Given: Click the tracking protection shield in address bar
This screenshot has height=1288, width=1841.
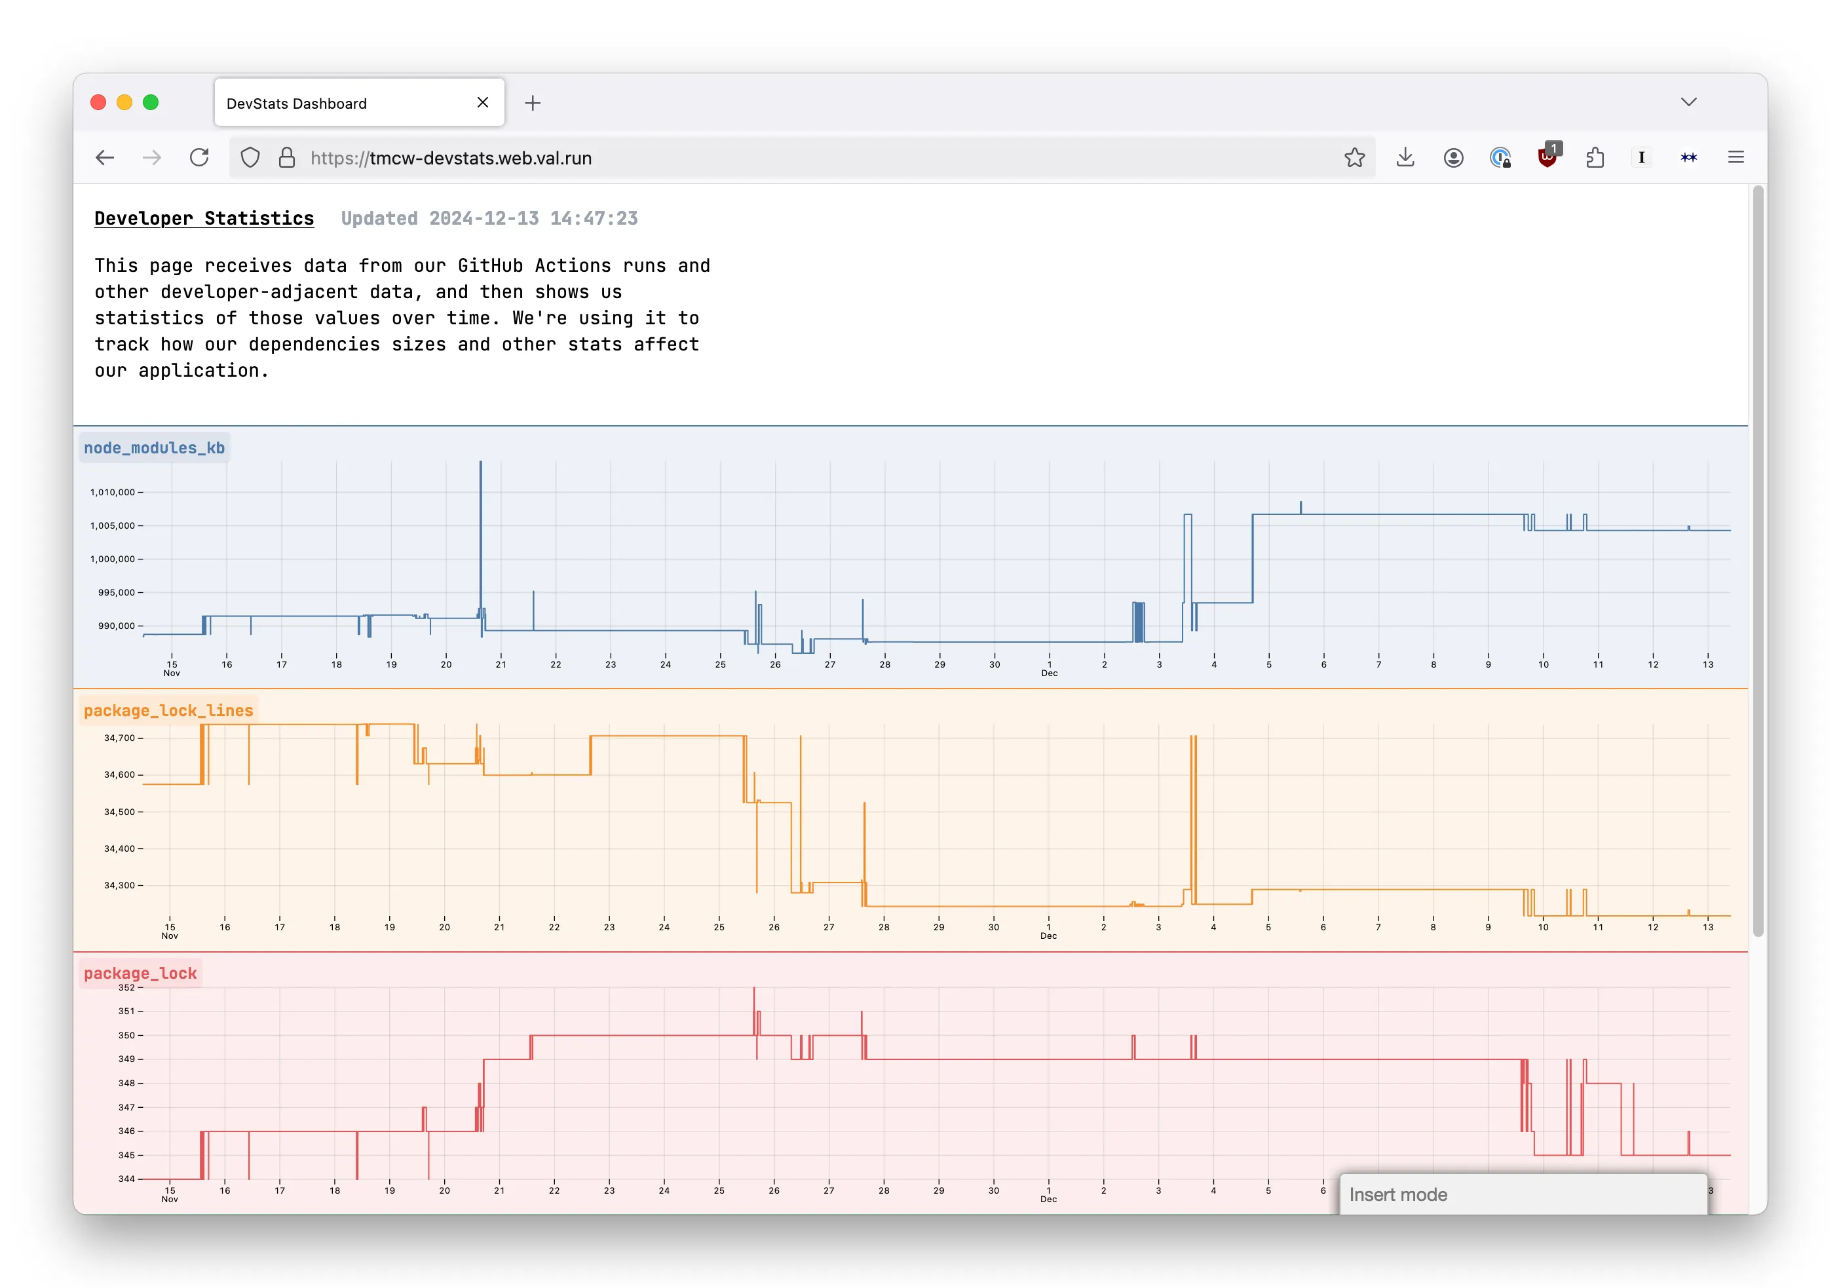Looking at the screenshot, I should point(250,157).
